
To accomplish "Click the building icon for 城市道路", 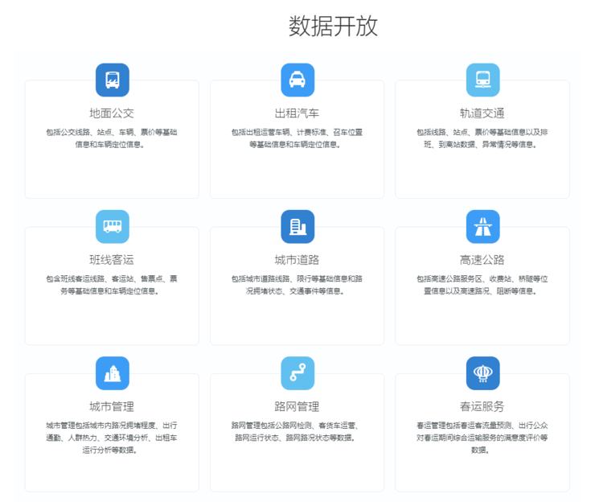I will 297,227.
